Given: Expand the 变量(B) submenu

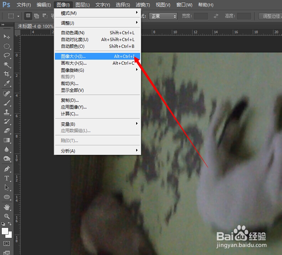Looking at the screenshot, I should [97, 124].
